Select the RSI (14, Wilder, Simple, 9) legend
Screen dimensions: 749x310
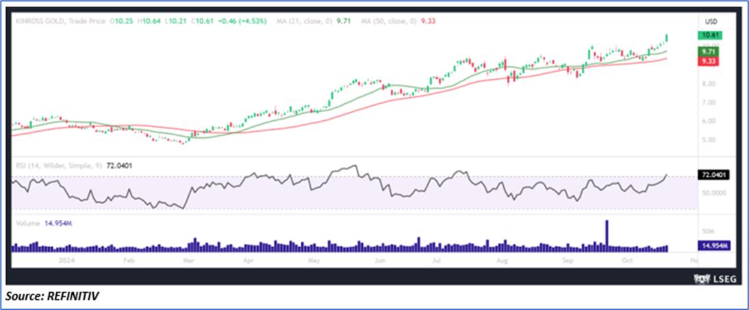point(74,166)
